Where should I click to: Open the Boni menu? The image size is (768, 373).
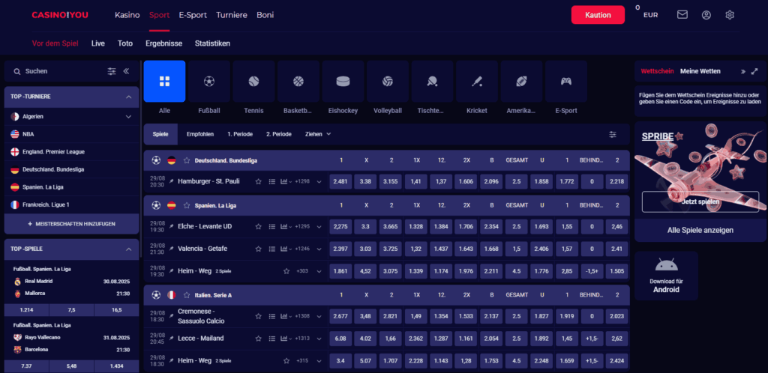(265, 15)
